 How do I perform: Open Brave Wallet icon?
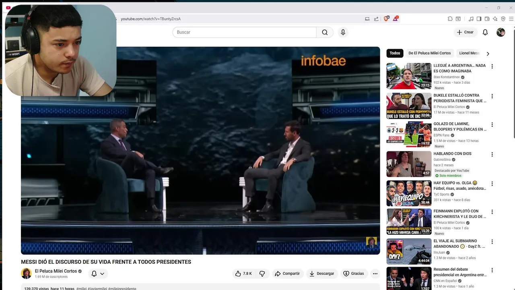(x=487, y=19)
